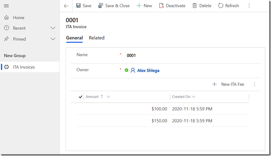
Task: Click the Save button label
Action: pyautogui.click(x=87, y=6)
